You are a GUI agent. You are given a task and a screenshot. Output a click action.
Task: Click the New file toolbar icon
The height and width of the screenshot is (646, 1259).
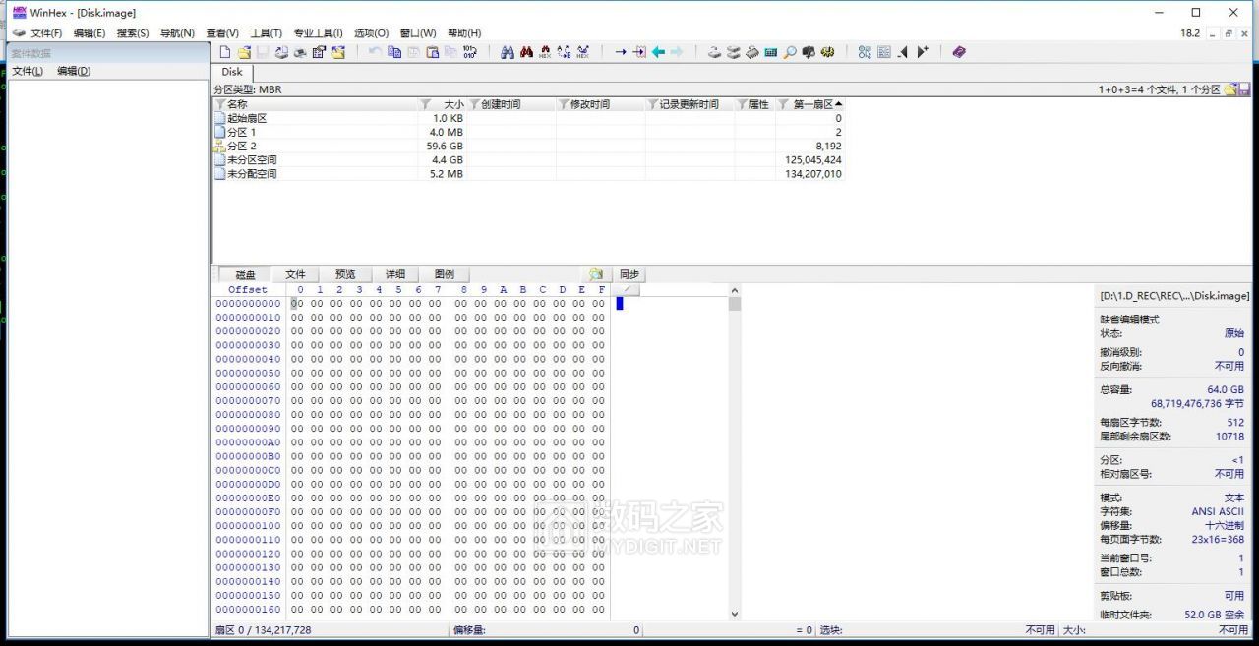[x=225, y=52]
